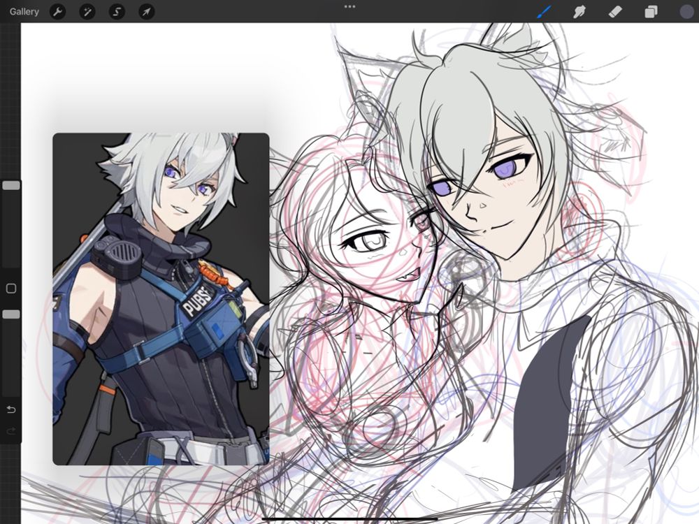Screen dimensions: 699x524
Task: Open the Layers panel
Action: point(651,12)
